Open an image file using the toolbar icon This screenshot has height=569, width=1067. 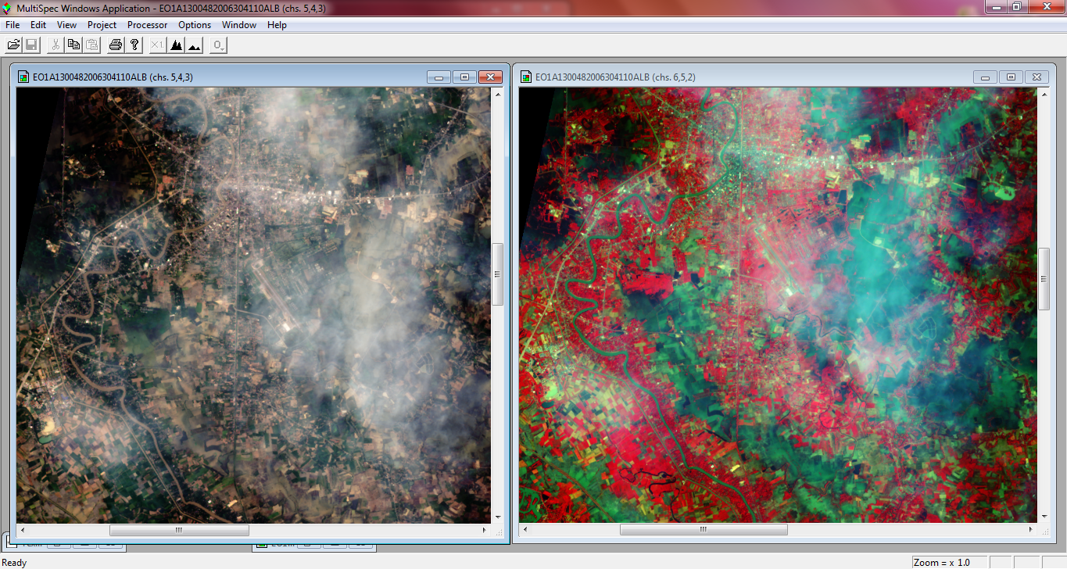click(x=13, y=45)
